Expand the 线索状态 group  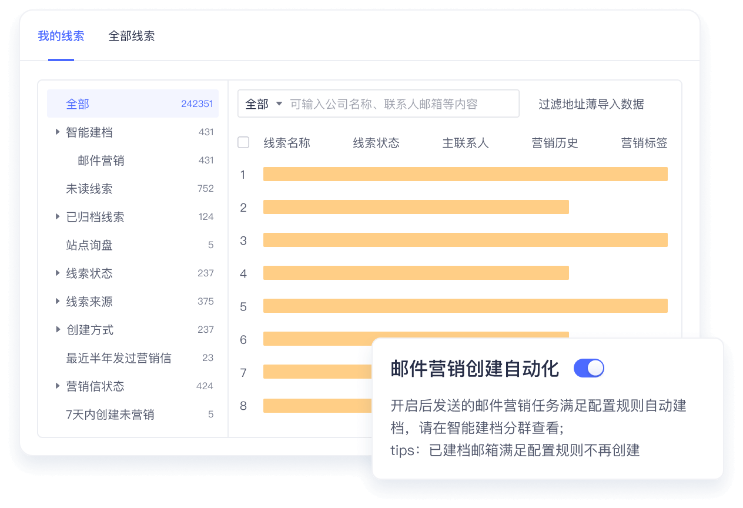click(x=57, y=273)
